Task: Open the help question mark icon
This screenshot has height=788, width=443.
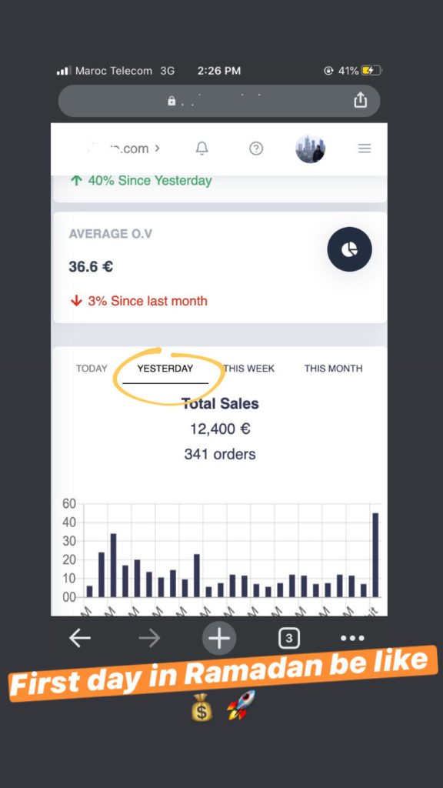Action: (x=256, y=149)
